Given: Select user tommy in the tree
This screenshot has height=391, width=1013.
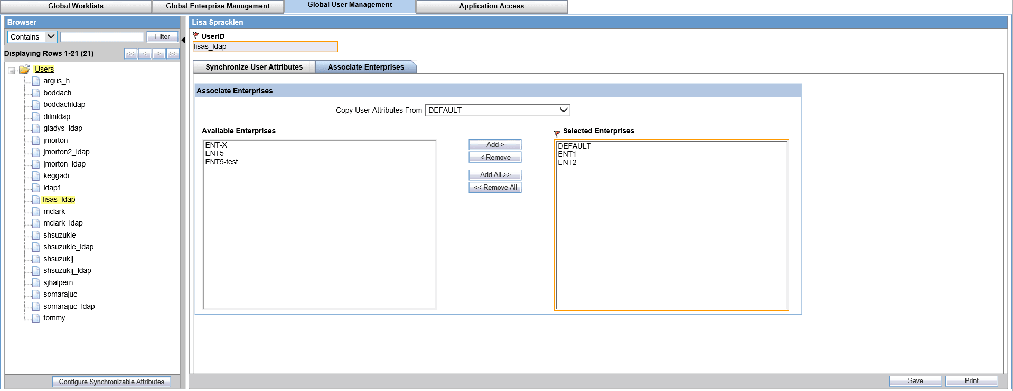Looking at the screenshot, I should coord(54,318).
